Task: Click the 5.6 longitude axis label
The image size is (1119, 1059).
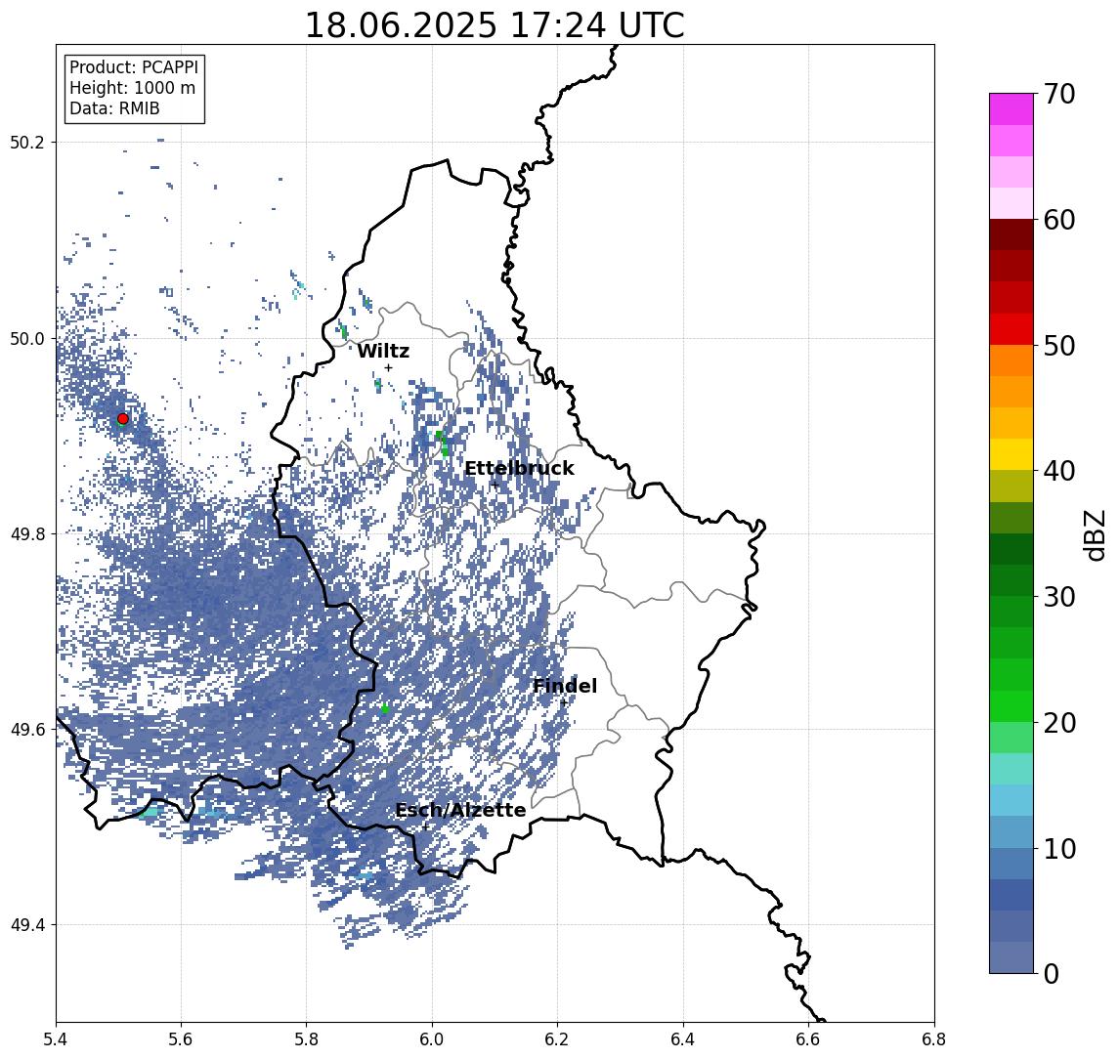Action: click(181, 1039)
